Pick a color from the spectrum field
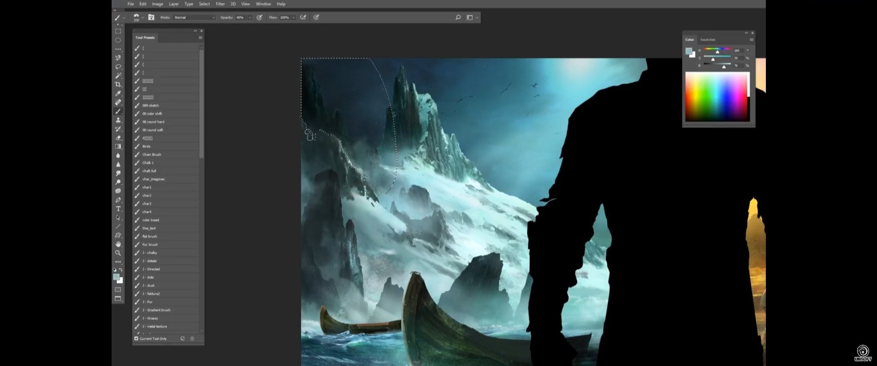This screenshot has width=877, height=366. pos(717,96)
